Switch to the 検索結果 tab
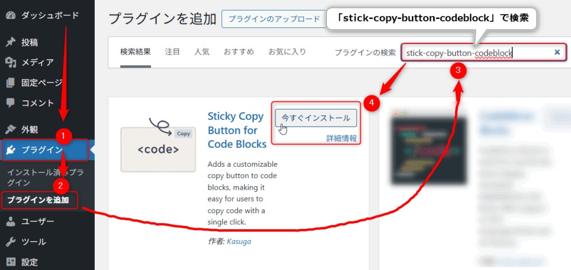The image size is (571, 270). point(136,52)
